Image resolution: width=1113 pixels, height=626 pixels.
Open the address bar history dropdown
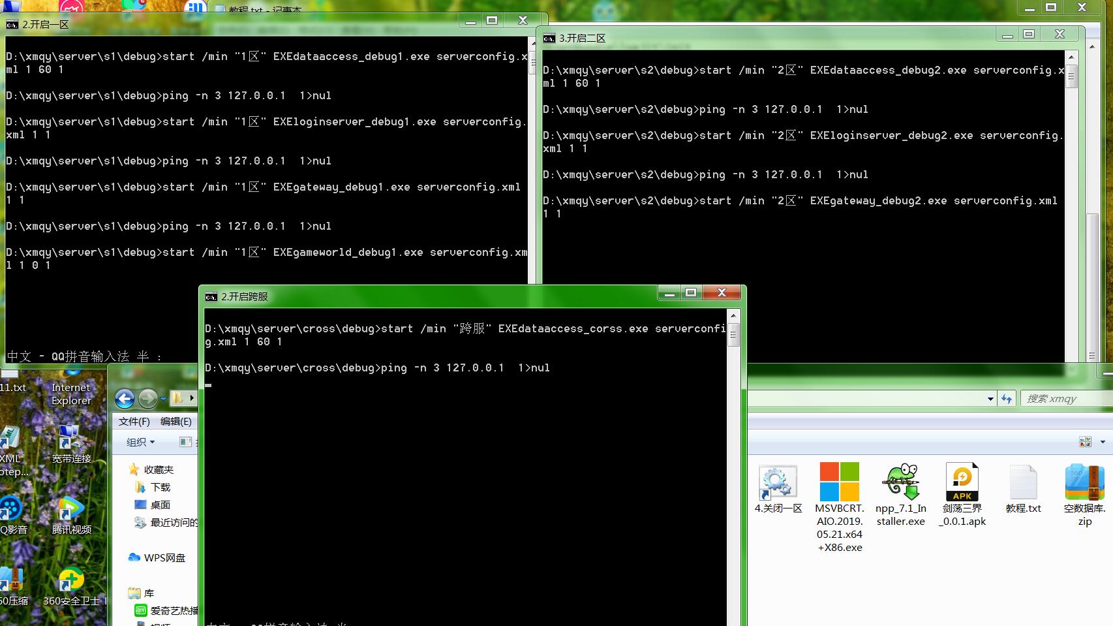click(990, 399)
